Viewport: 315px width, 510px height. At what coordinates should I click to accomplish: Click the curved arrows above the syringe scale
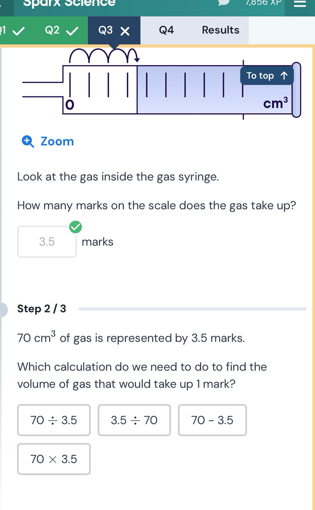(x=104, y=55)
